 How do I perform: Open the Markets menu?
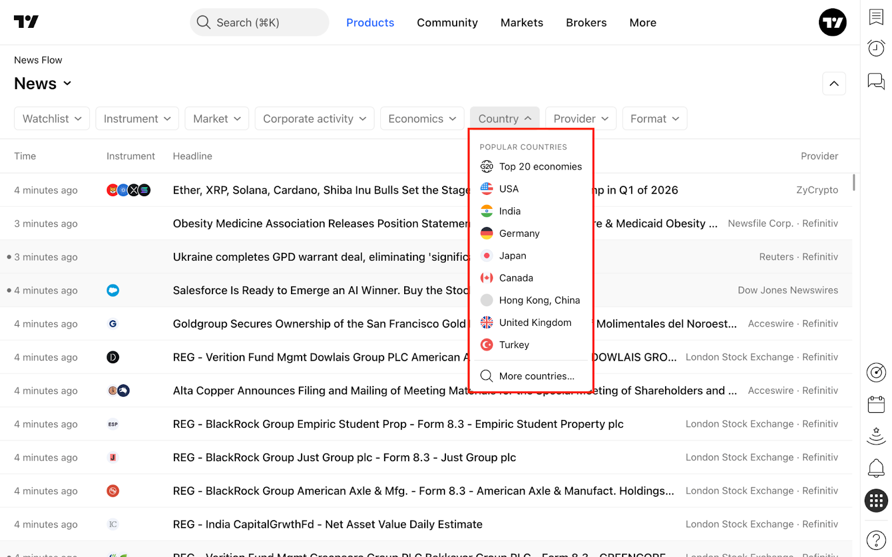pyautogui.click(x=522, y=23)
